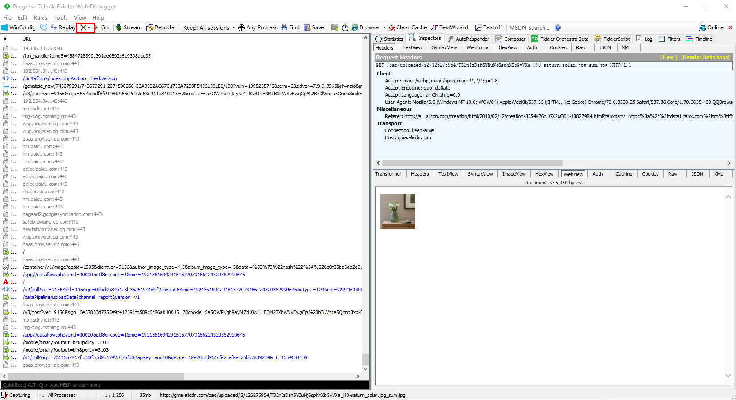This screenshot has width=736, height=400.
Task: Launch Browse with IE icon
Action: pyautogui.click(x=365, y=27)
